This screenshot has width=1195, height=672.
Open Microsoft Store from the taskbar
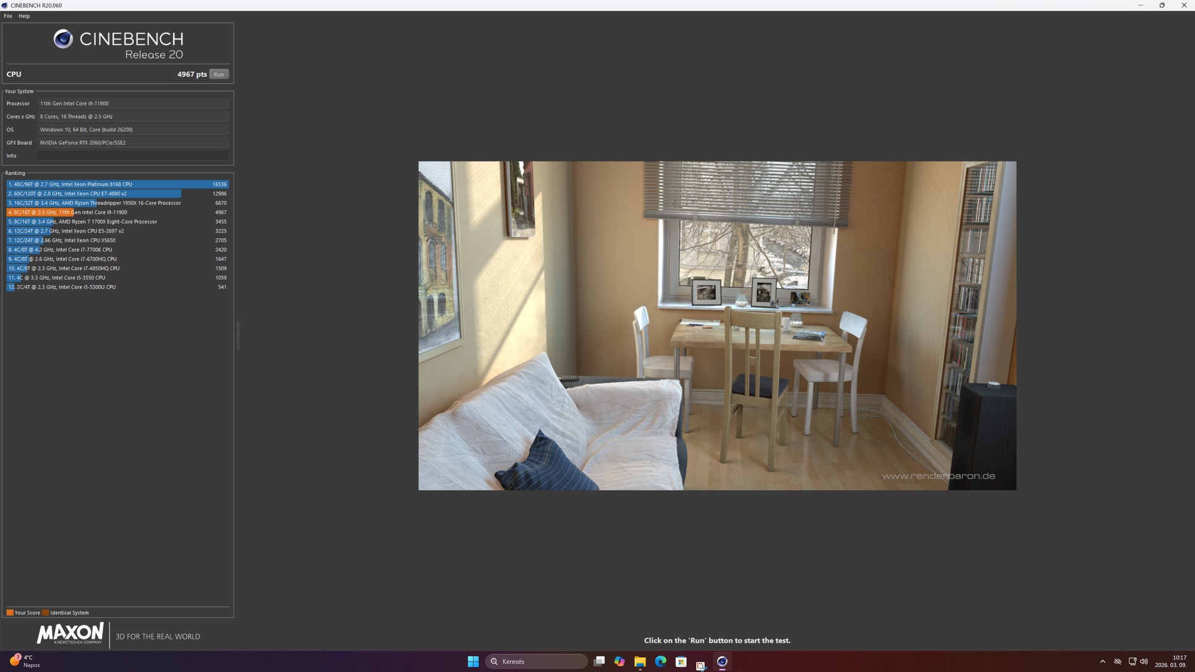(681, 661)
